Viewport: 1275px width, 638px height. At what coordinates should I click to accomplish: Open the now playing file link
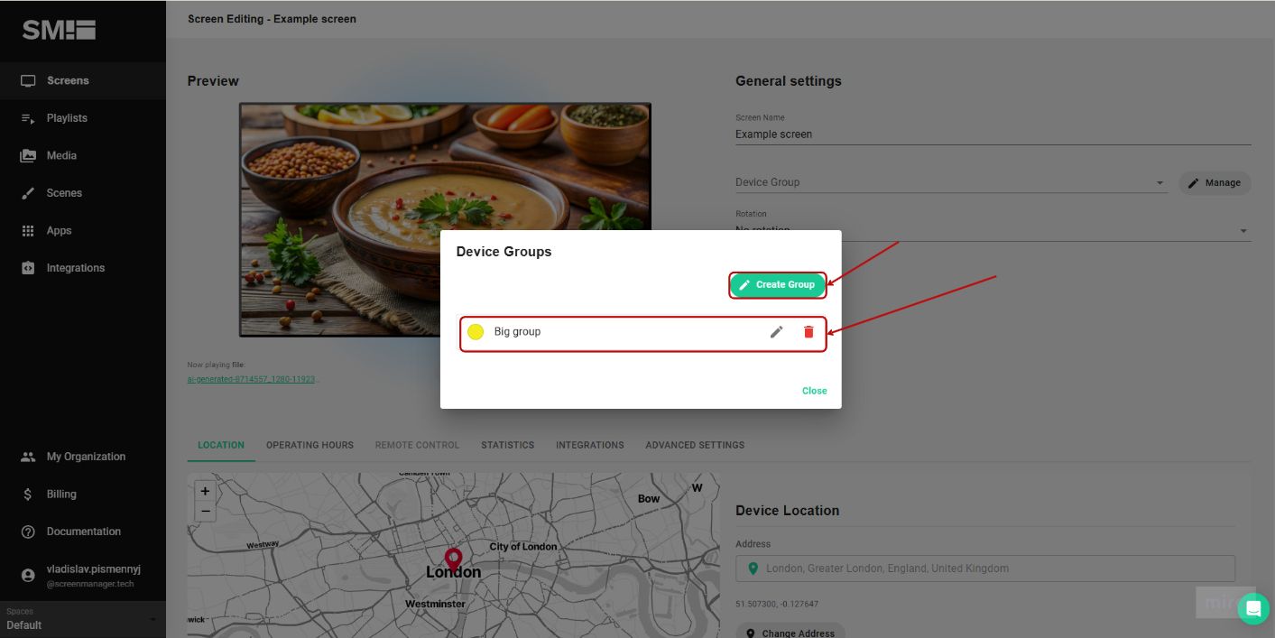coord(253,379)
